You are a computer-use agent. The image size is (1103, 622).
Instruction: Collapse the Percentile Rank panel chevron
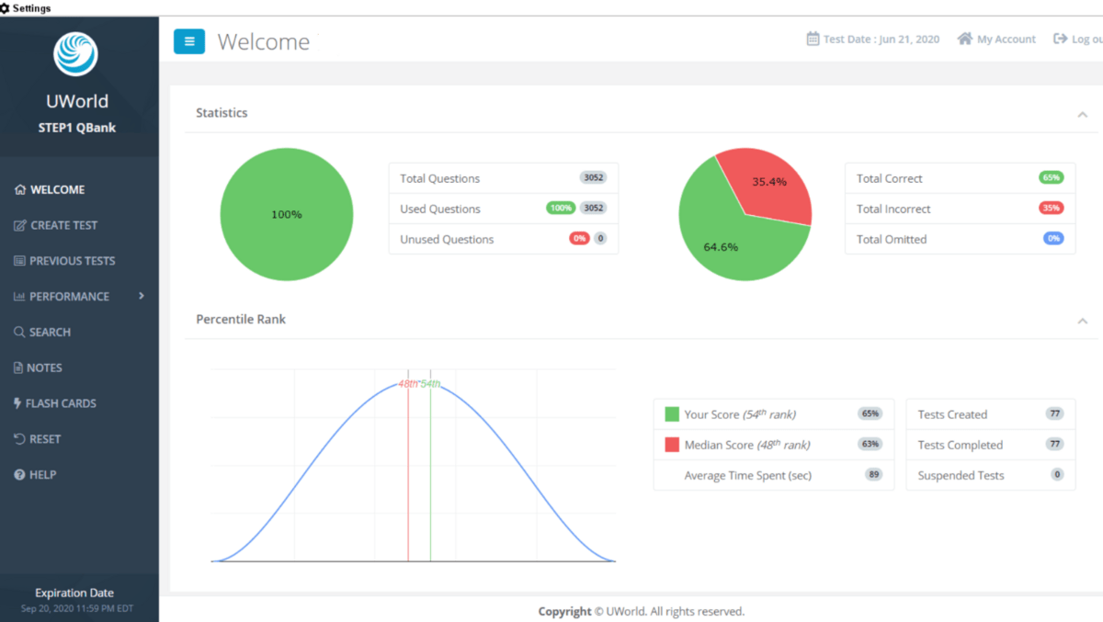[1083, 321]
